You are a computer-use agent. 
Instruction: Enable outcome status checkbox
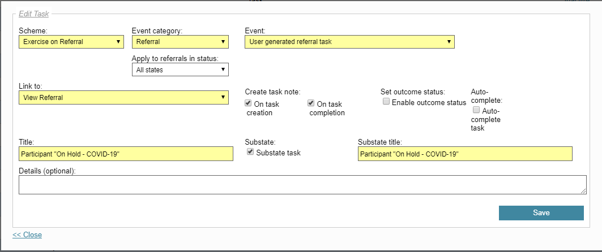386,102
